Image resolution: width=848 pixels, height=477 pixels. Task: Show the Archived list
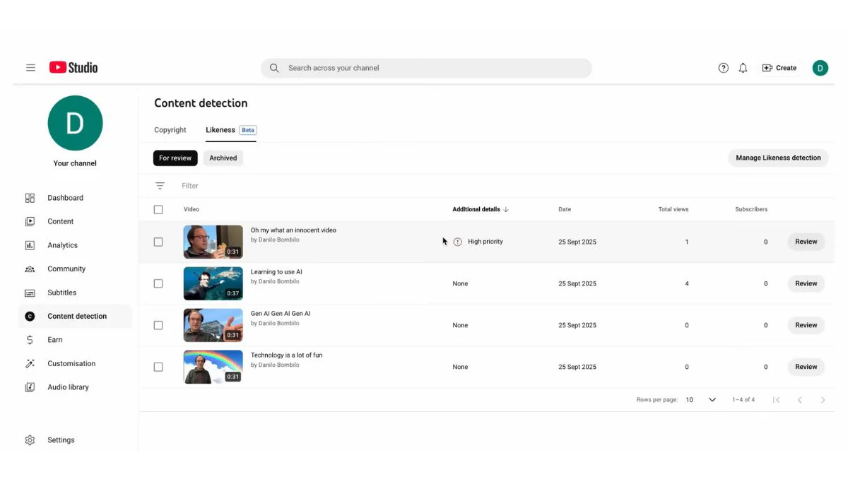(x=223, y=158)
